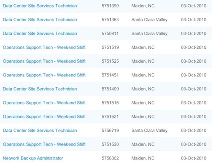
Task: Click job ID number 5751390
Action: click(x=110, y=6)
